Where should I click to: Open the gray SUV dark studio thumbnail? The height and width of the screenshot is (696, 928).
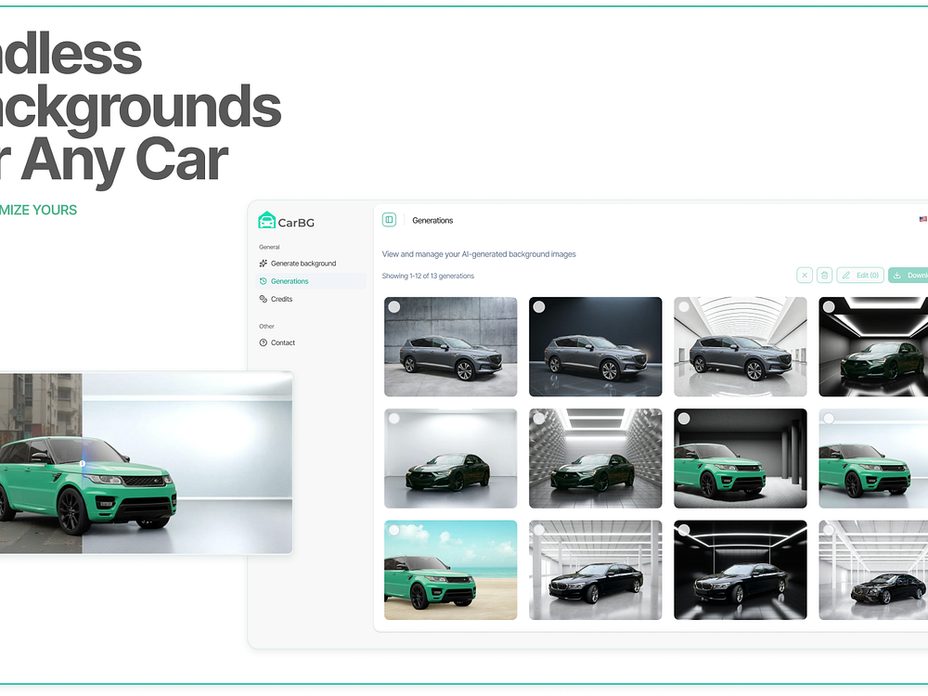(596, 347)
